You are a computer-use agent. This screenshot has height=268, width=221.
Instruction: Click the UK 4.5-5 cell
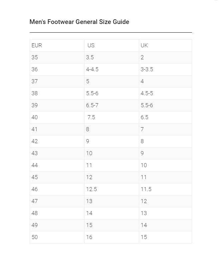[x=147, y=93]
